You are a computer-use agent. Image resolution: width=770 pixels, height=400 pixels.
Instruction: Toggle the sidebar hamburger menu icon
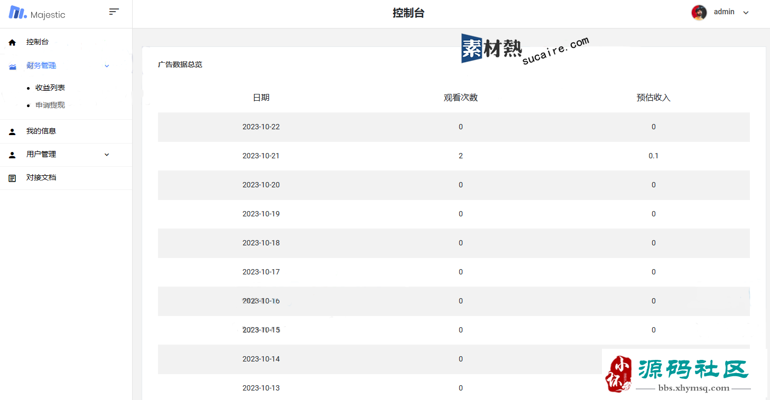pyautogui.click(x=114, y=12)
